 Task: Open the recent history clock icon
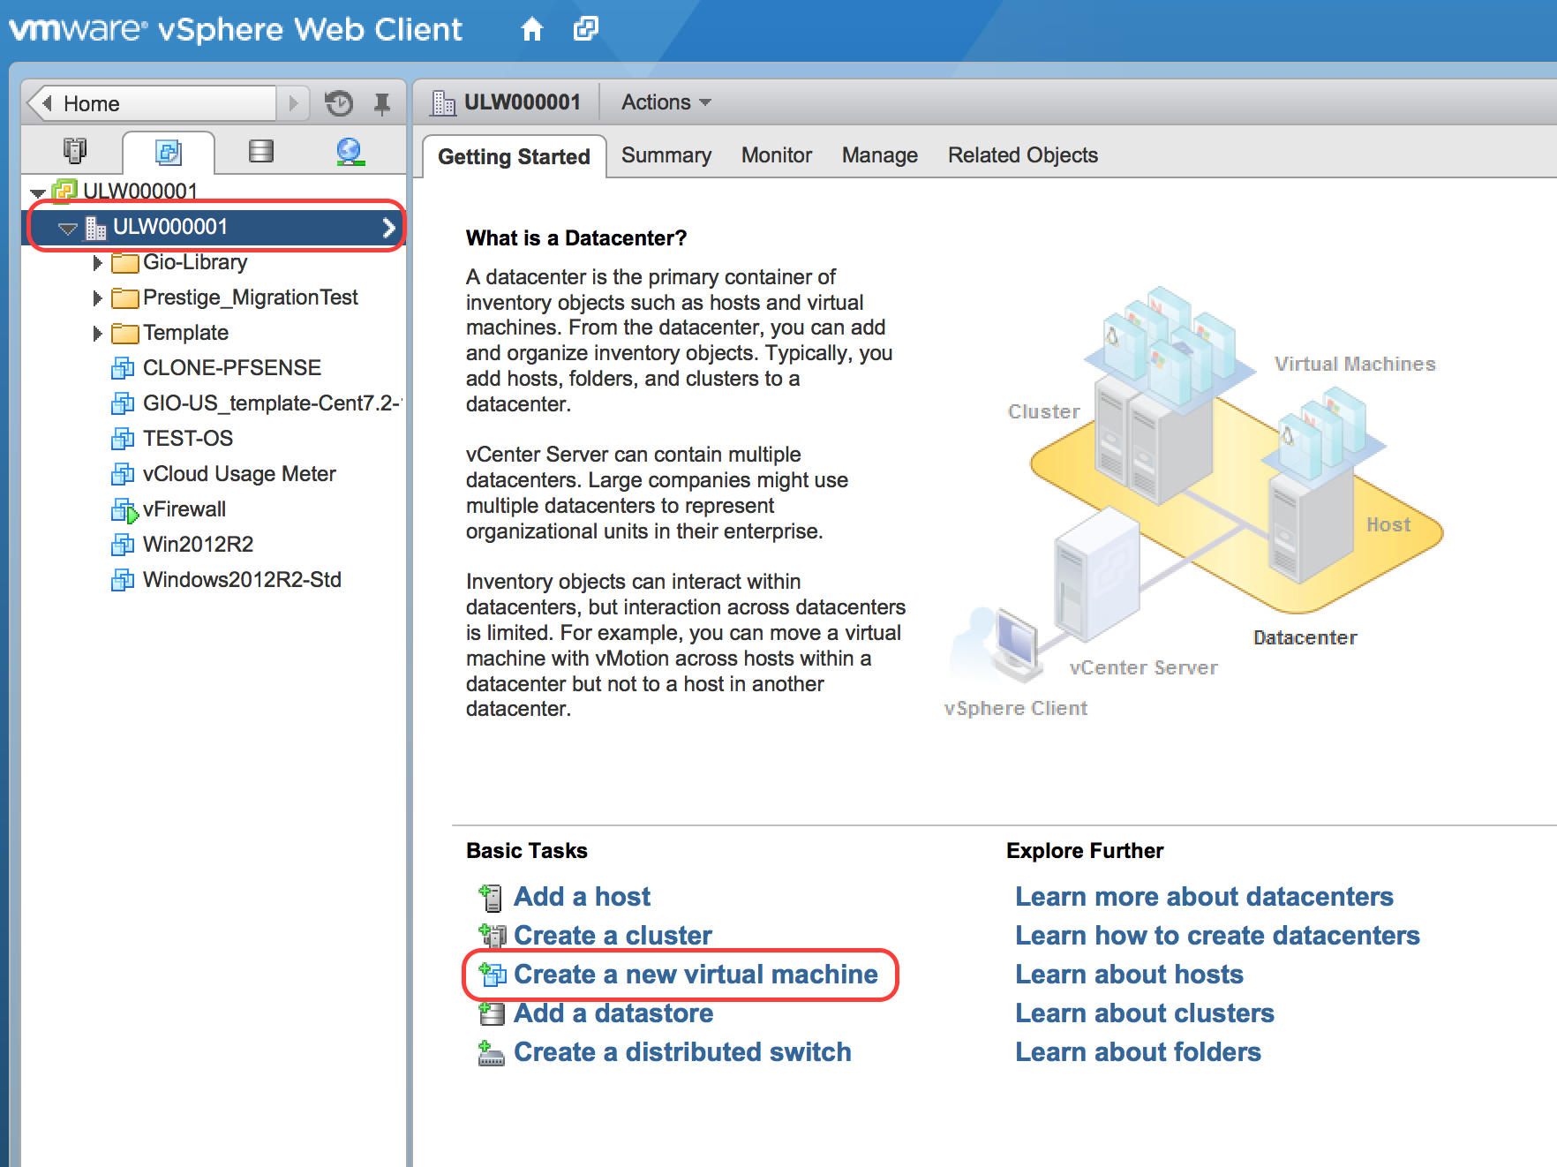(339, 103)
